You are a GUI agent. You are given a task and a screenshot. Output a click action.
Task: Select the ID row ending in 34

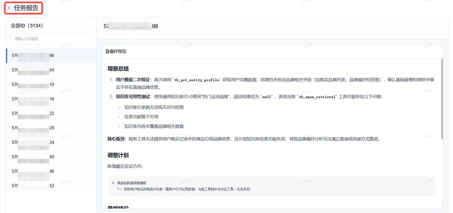pyautogui.click(x=51, y=142)
